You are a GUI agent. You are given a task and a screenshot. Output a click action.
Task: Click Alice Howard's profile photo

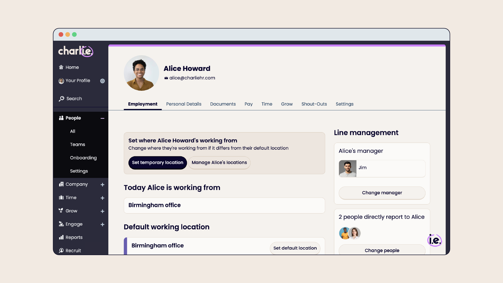coord(141,73)
